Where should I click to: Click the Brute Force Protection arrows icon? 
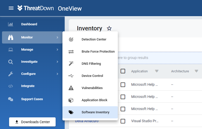point(71,52)
